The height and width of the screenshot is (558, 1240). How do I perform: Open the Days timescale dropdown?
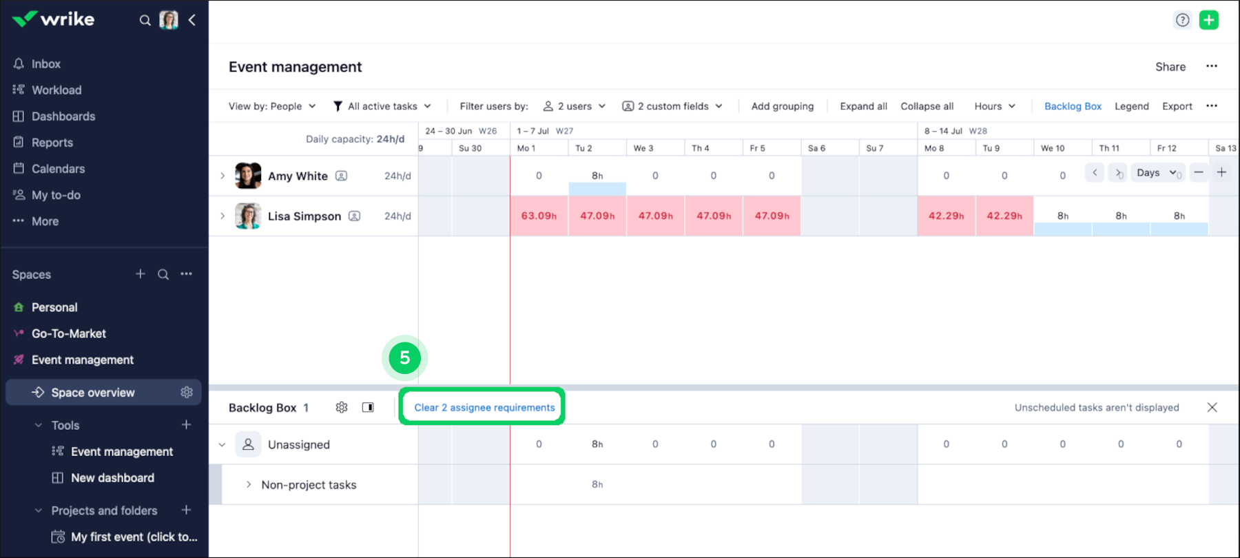pos(1156,173)
